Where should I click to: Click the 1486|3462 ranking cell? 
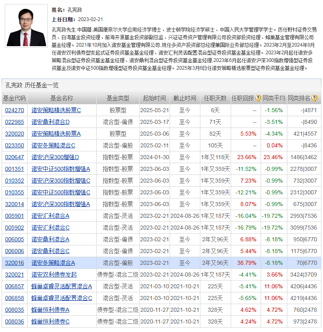coord(304,157)
